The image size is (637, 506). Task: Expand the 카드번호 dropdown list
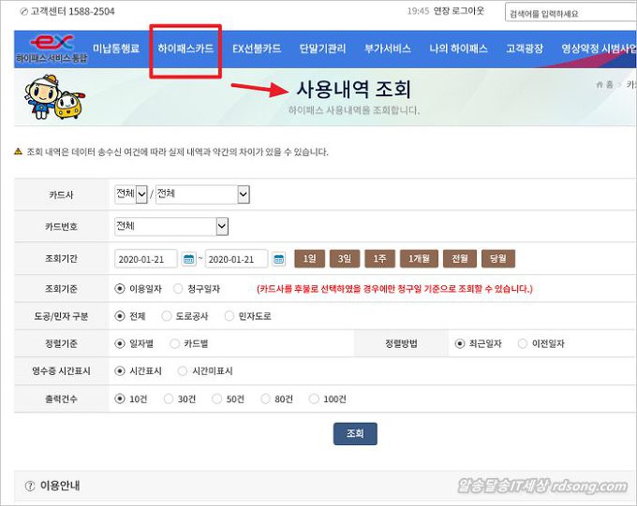pos(222,226)
